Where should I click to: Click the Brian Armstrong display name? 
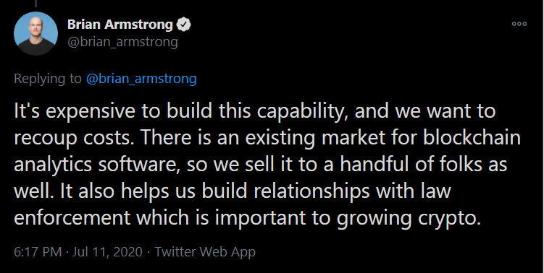[x=120, y=25]
